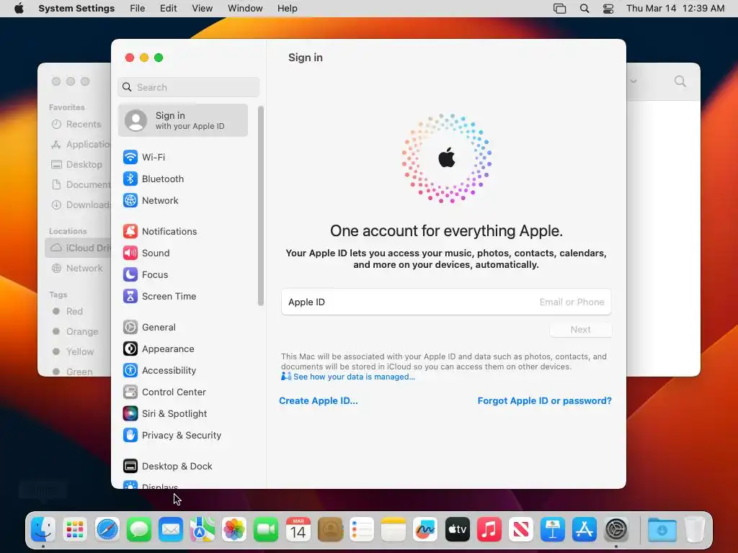Open App Store from the Dock
The height and width of the screenshot is (553, 738).
(x=584, y=529)
